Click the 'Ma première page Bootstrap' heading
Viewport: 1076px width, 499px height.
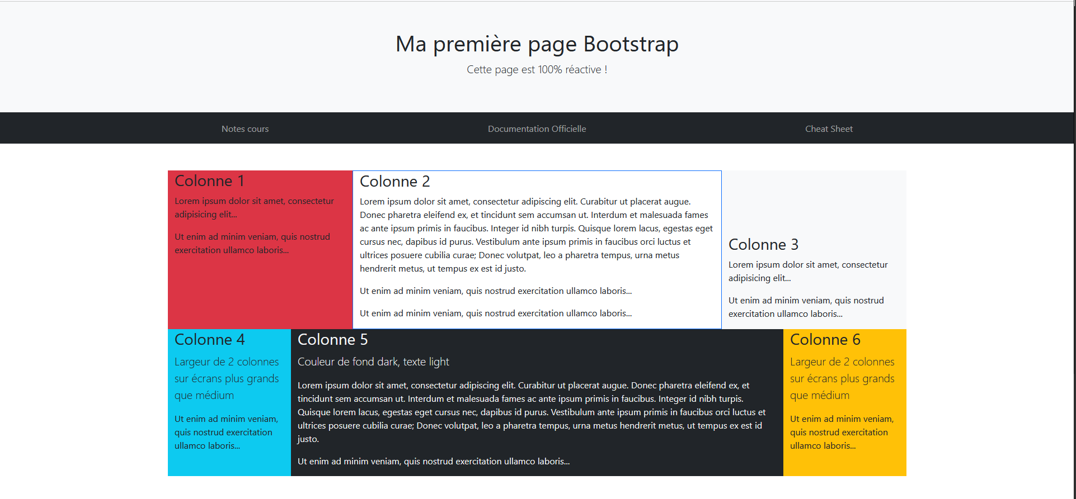click(x=537, y=44)
